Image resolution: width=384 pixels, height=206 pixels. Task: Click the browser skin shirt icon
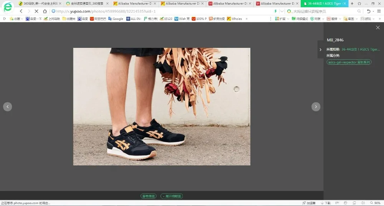tap(359, 4)
